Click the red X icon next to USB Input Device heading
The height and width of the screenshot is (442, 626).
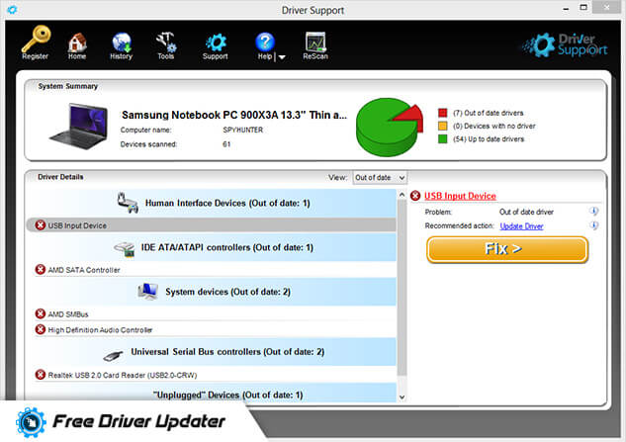tap(415, 196)
